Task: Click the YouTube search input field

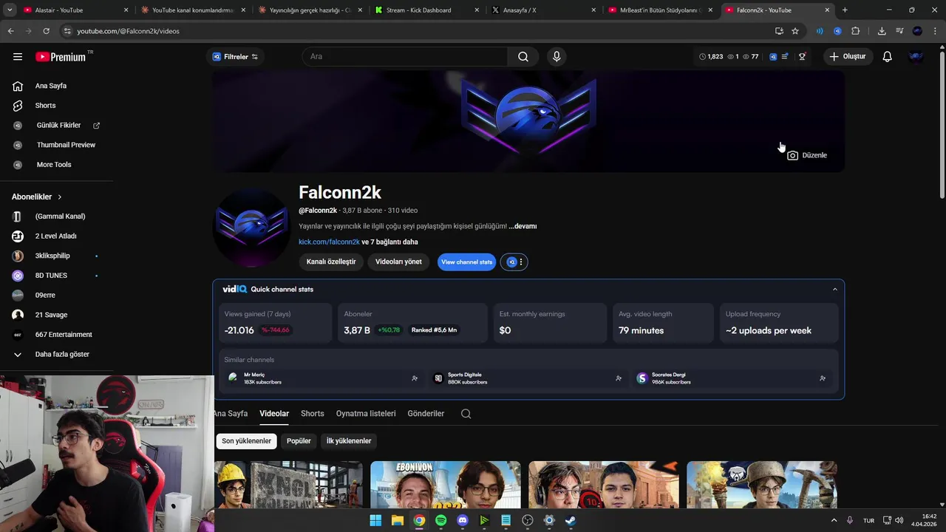Action: (405, 57)
